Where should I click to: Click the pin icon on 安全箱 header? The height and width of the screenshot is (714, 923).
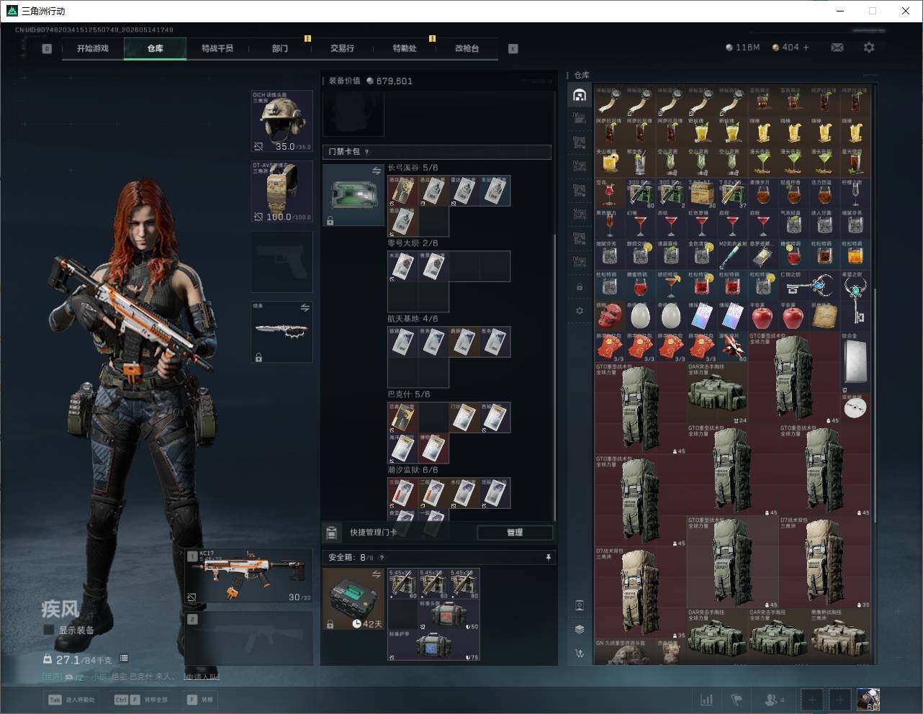pos(548,557)
